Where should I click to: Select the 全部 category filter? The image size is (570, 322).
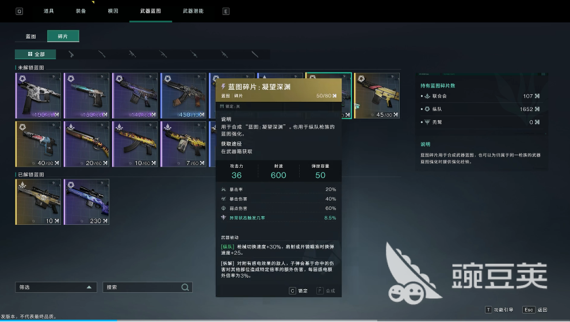point(36,54)
